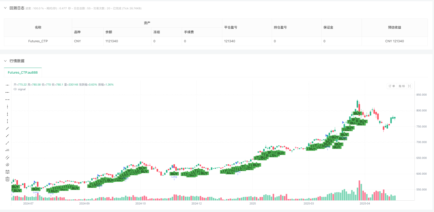
Task: Click the tallest red volume bar
Action: pyautogui.click(x=360, y=190)
